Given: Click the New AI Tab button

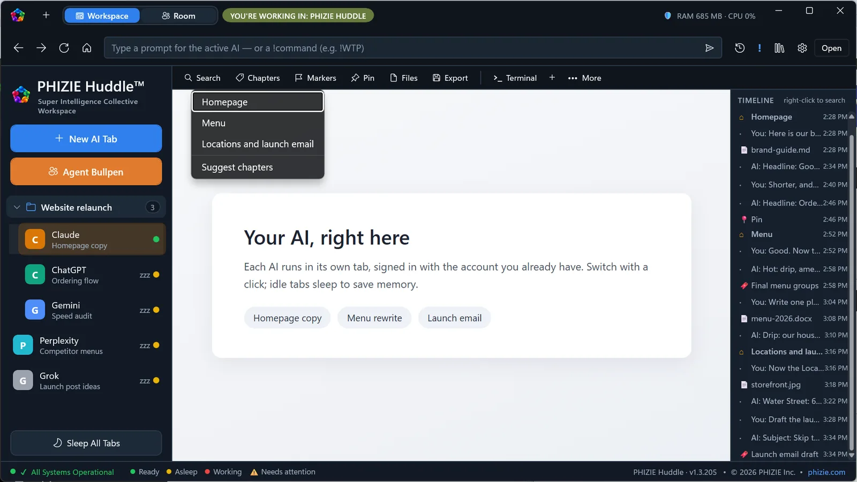Looking at the screenshot, I should 86,139.
